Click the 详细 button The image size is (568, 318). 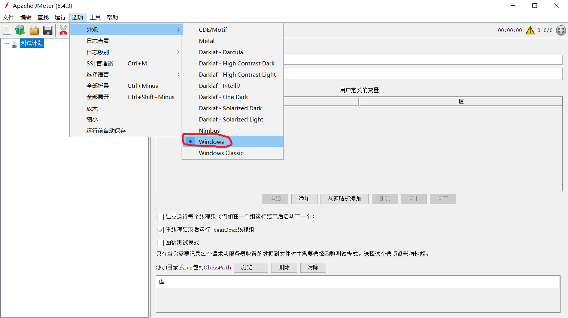[x=275, y=199]
